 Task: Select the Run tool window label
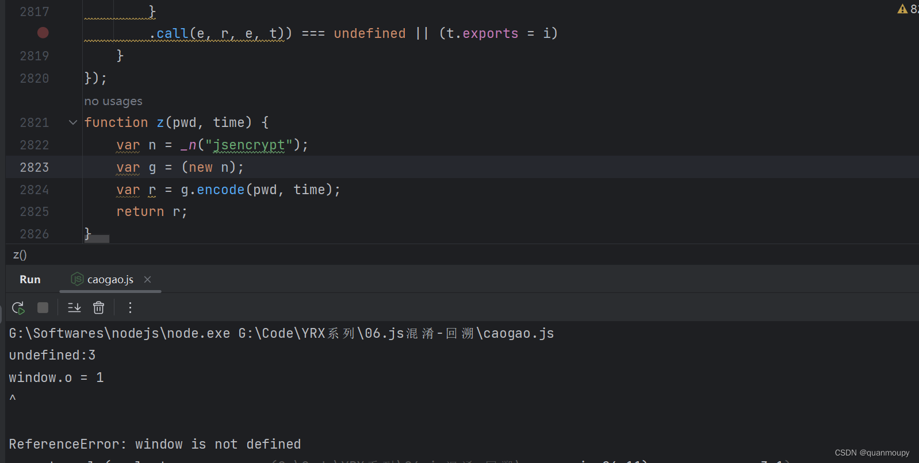point(30,280)
